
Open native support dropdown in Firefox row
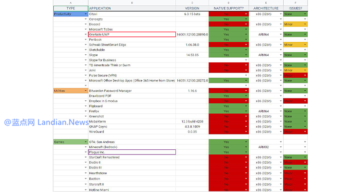click(x=246, y=111)
